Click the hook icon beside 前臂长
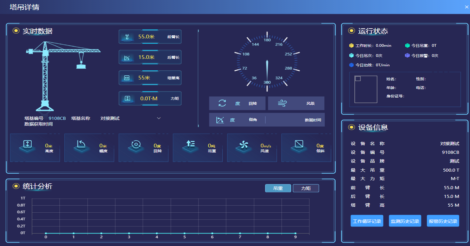 point(127,37)
